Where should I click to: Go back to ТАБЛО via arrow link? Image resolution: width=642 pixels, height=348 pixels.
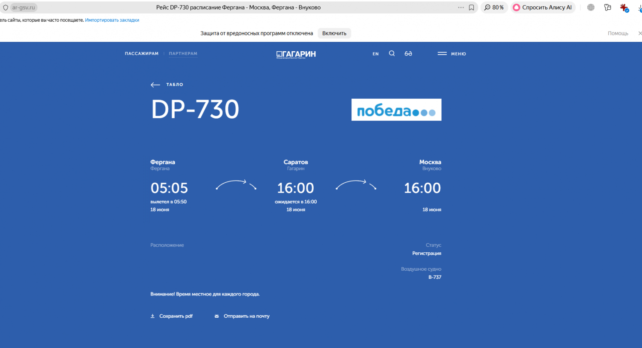[x=167, y=85]
